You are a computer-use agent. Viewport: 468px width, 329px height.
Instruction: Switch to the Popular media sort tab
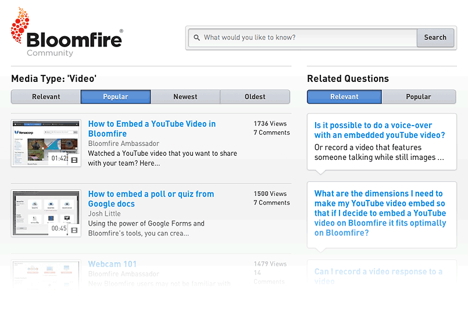115,97
